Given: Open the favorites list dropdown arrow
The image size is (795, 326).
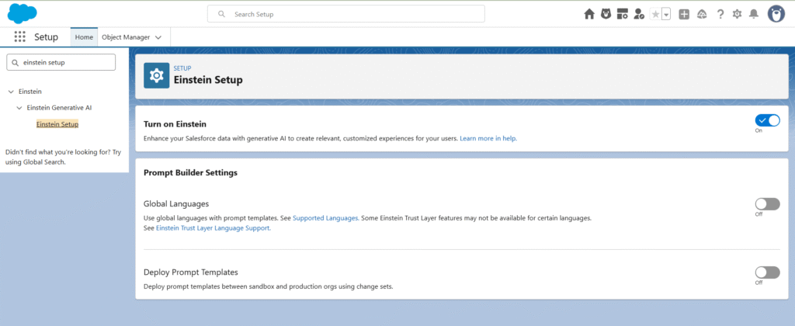Looking at the screenshot, I should pyautogui.click(x=666, y=14).
